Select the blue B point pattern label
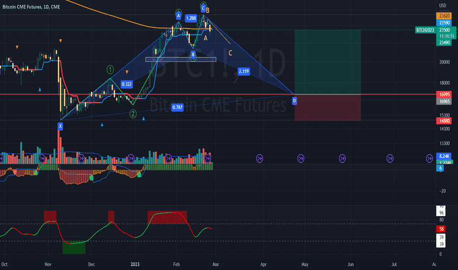This screenshot has height=270, width=458. 193,54
